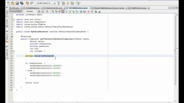Image resolution: width=184 pixels, height=103 pixels.
Task: Click the green mark in error stripe
Action: [177, 48]
